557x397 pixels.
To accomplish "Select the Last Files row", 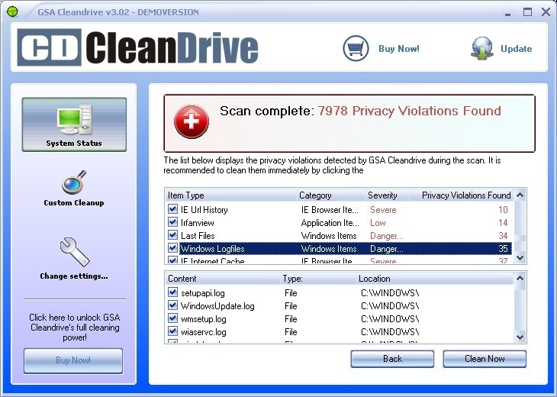I will point(340,236).
